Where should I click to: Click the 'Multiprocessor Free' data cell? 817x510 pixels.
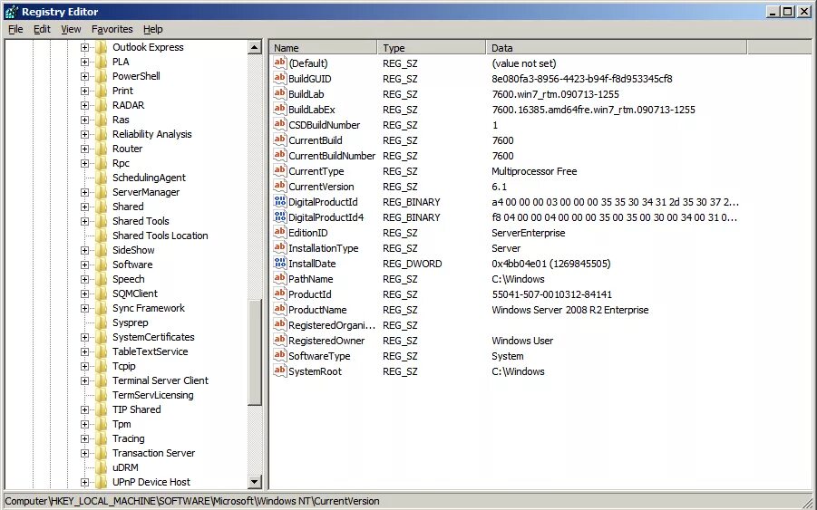(x=534, y=171)
